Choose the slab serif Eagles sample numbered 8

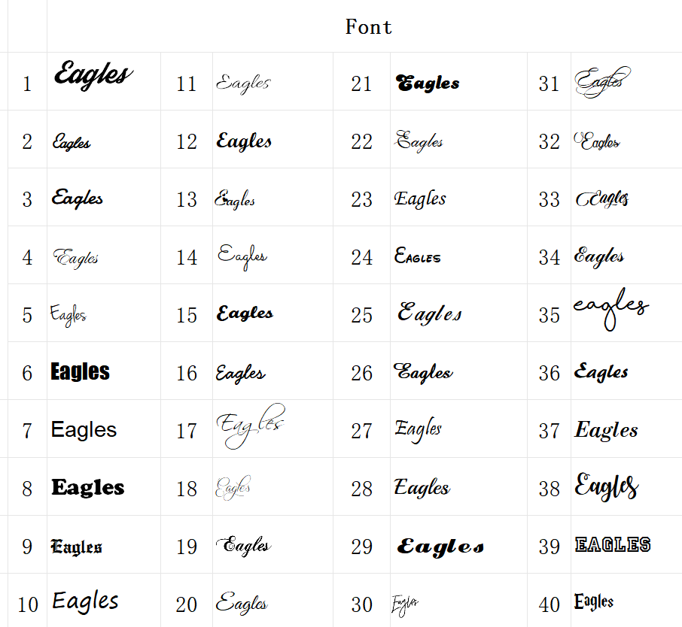tap(88, 487)
